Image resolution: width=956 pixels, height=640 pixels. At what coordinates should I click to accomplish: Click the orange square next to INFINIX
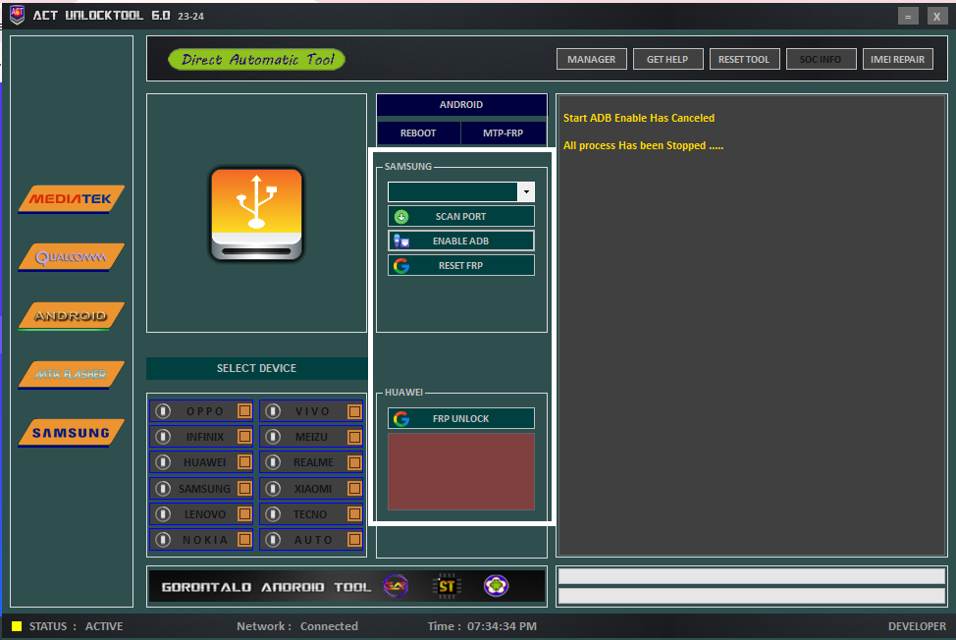244,437
